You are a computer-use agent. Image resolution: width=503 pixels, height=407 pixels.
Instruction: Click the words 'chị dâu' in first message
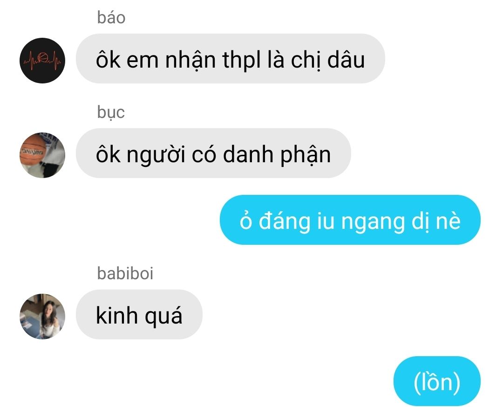click(x=328, y=60)
